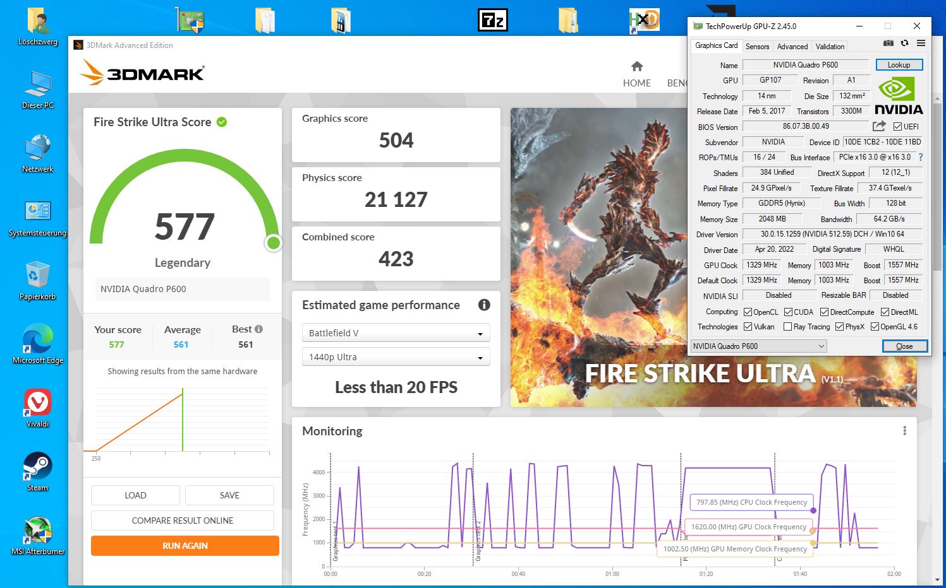Viewport: 946px width, 588px height.
Task: Open the Monitoring three-dot menu
Action: [x=904, y=430]
